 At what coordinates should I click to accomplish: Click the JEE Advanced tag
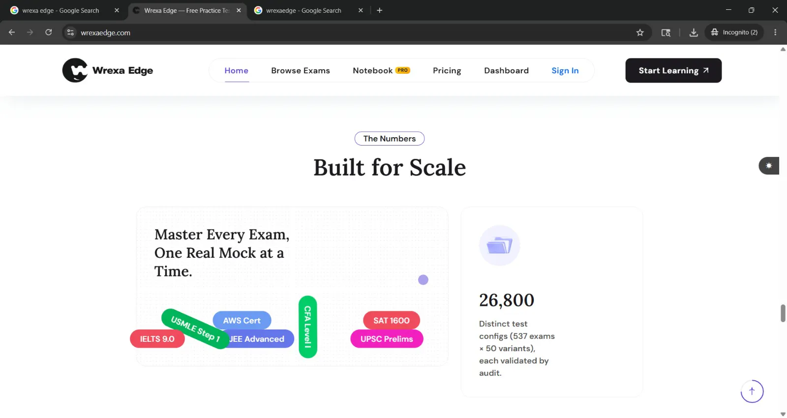pyautogui.click(x=261, y=339)
